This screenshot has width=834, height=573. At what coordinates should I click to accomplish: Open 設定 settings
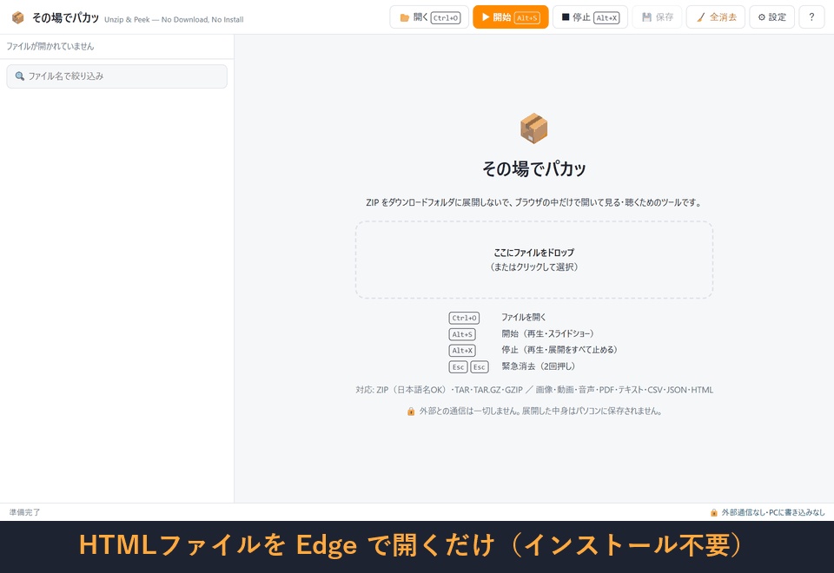coord(771,17)
